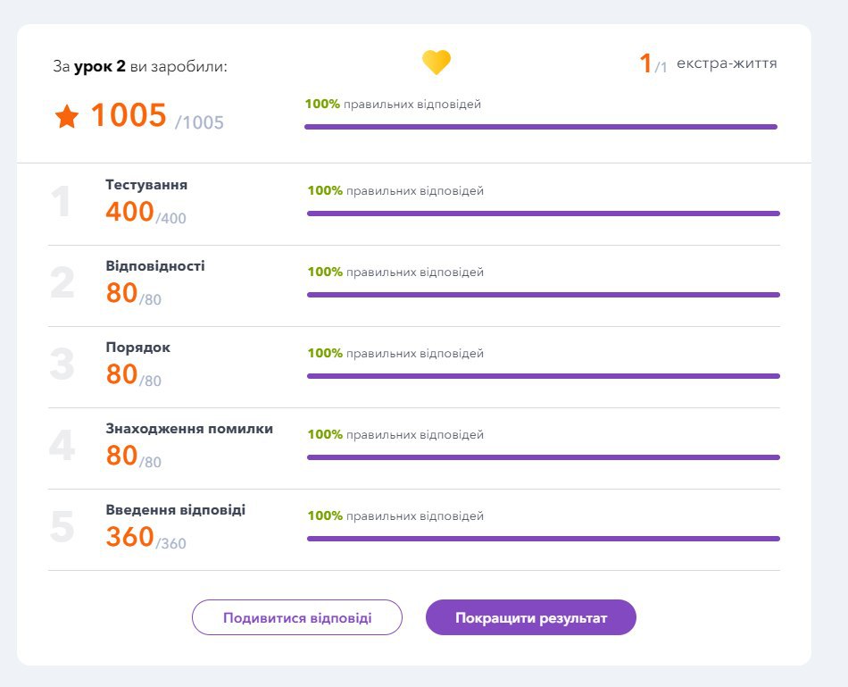Click the yellow heart extra-life icon
The height and width of the screenshot is (687, 848).
point(436,63)
